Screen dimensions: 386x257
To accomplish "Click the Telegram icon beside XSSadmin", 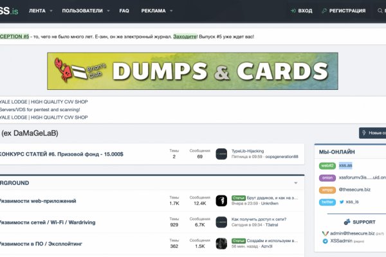I will coord(325,241).
